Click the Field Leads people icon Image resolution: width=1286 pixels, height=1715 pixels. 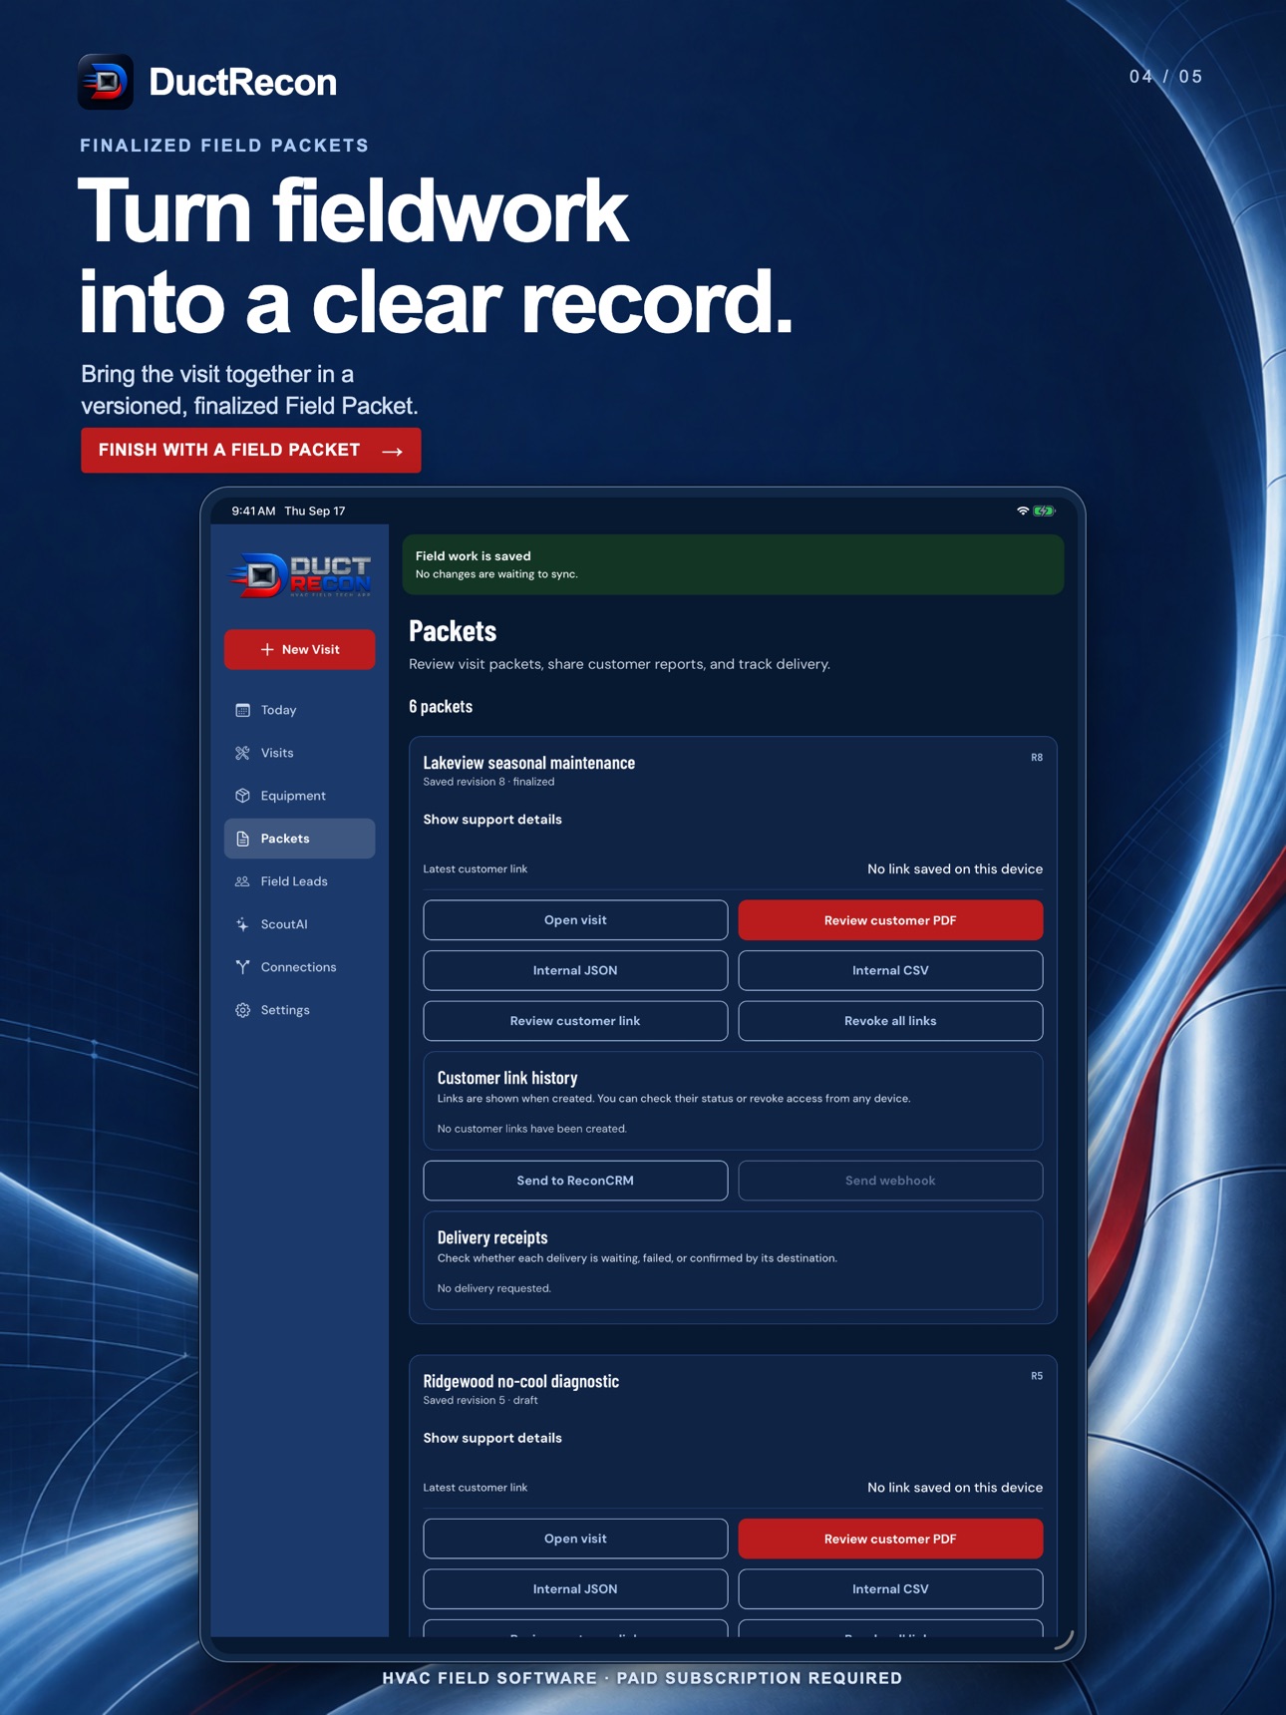click(242, 881)
